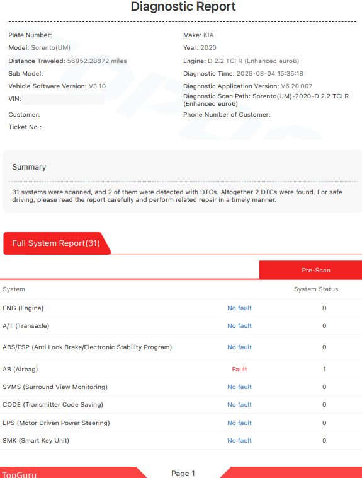Click the Fault status for AB (Airbag)

tap(239, 369)
